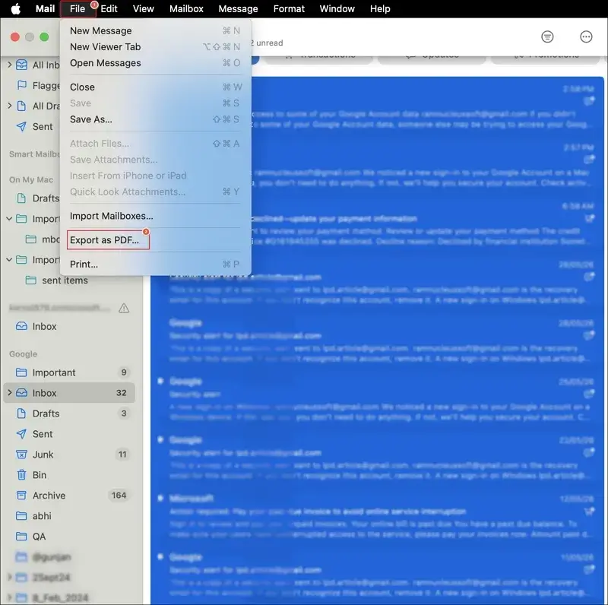Viewport: 608px width, 605px height.
Task: Choose Export as PDF... menu item
Action: 155,240
